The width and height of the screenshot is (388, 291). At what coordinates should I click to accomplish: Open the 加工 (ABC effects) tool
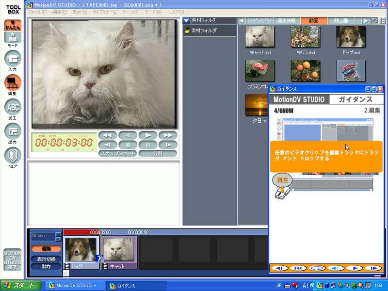point(13,107)
